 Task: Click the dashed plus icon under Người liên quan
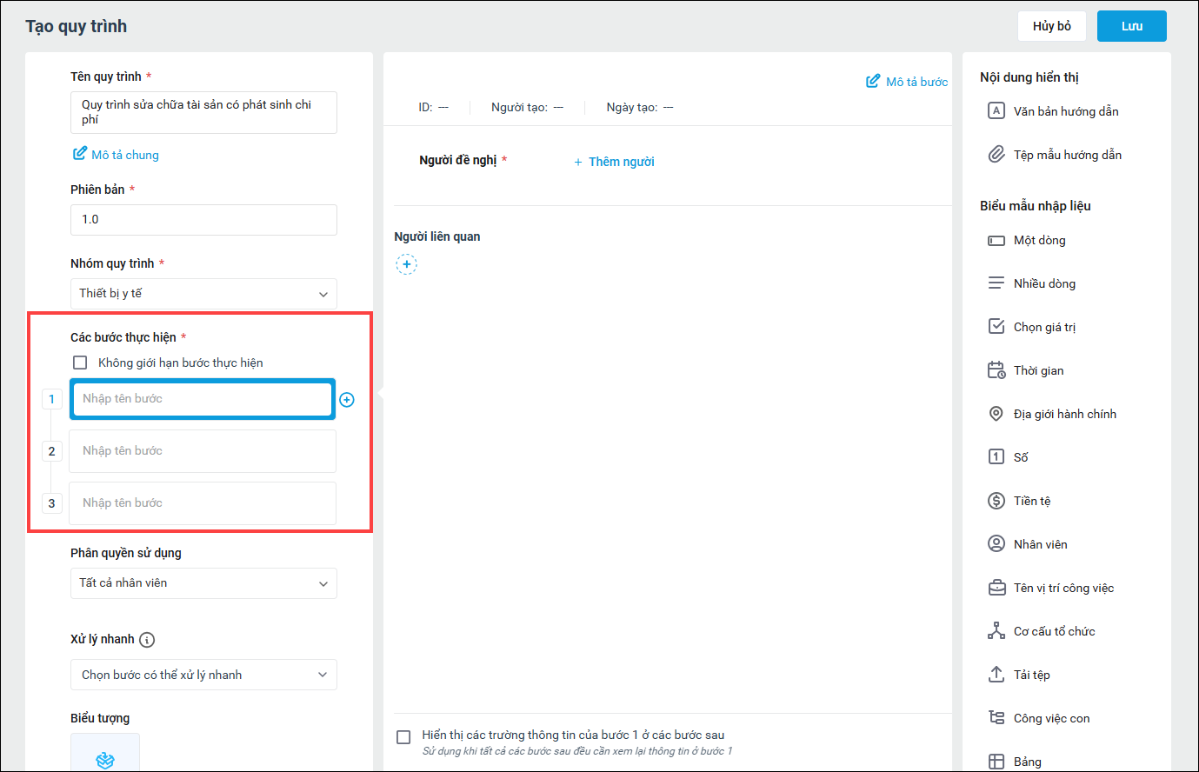tap(406, 264)
